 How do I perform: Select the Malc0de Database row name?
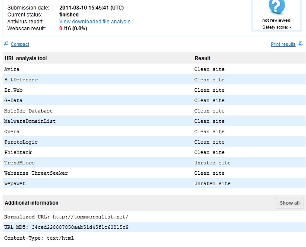tap(29, 111)
